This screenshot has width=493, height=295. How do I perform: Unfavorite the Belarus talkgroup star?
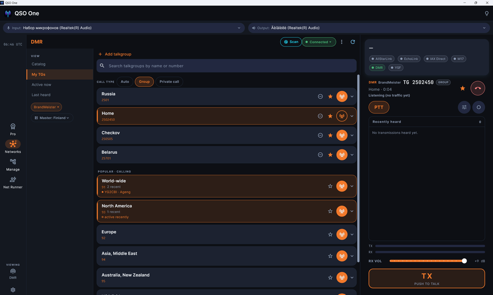coord(330,155)
